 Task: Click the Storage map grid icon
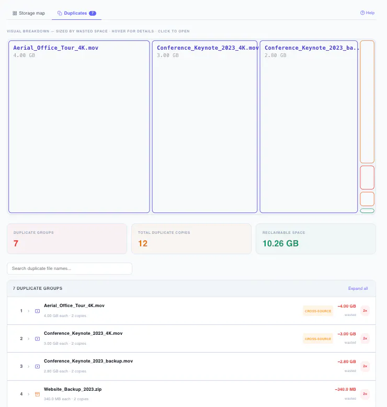pyautogui.click(x=15, y=13)
